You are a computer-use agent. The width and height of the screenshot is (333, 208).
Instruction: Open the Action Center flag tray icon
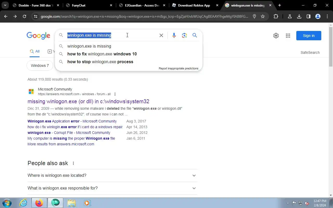tap(294, 203)
